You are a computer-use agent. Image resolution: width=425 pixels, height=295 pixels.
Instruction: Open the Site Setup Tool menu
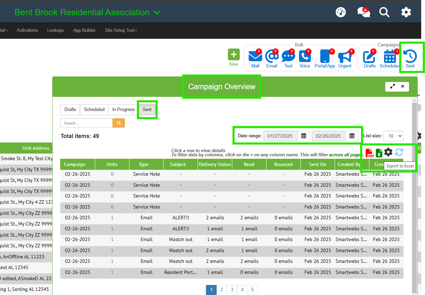click(x=121, y=30)
